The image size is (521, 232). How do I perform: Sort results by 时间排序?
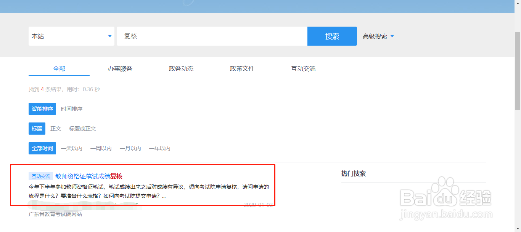tap(72, 109)
